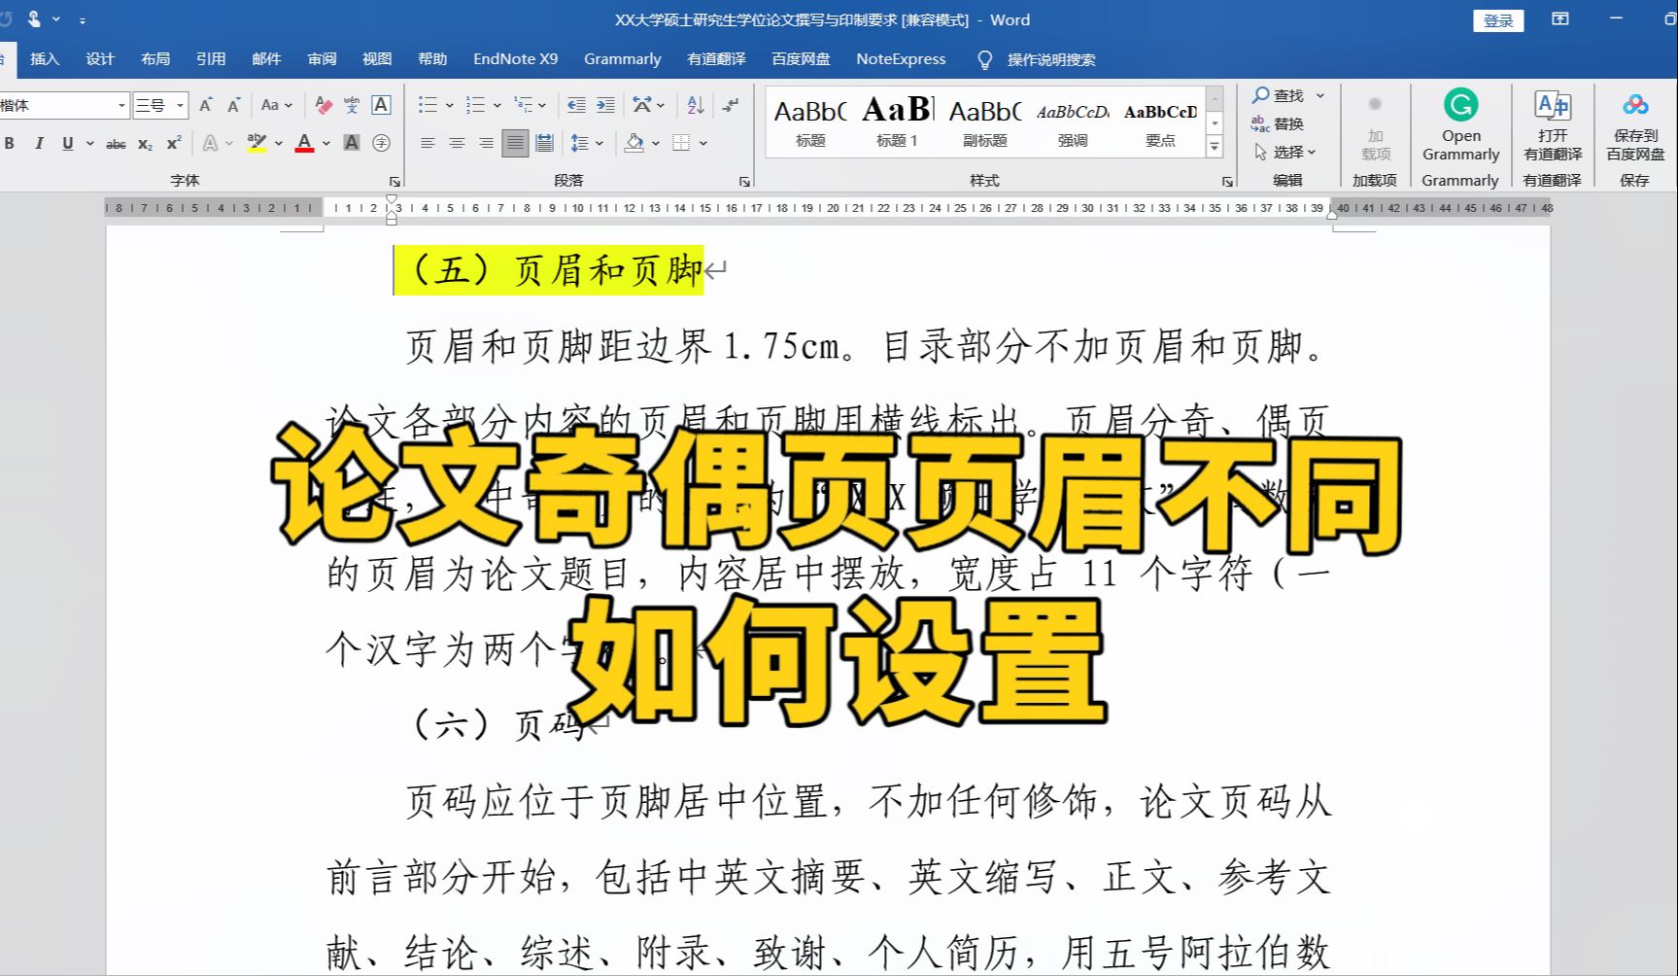
Task: Open the font size dropdown
Action: (x=180, y=105)
